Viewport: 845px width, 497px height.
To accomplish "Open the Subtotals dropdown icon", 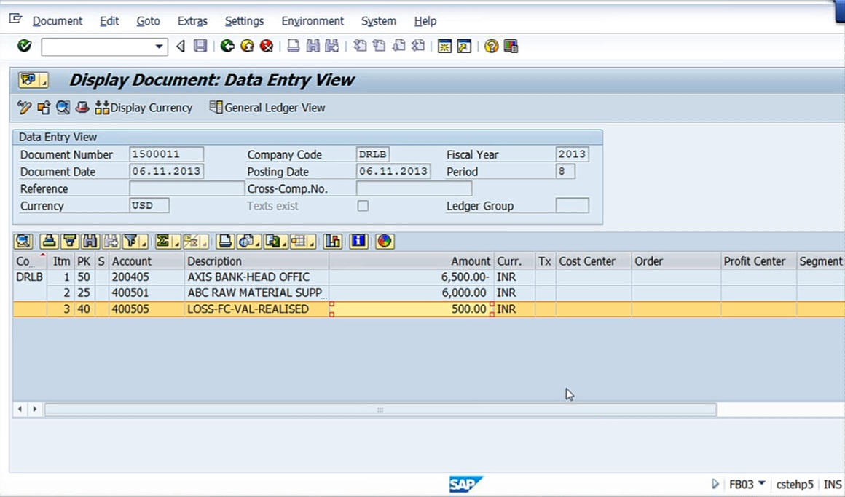I will (x=195, y=242).
